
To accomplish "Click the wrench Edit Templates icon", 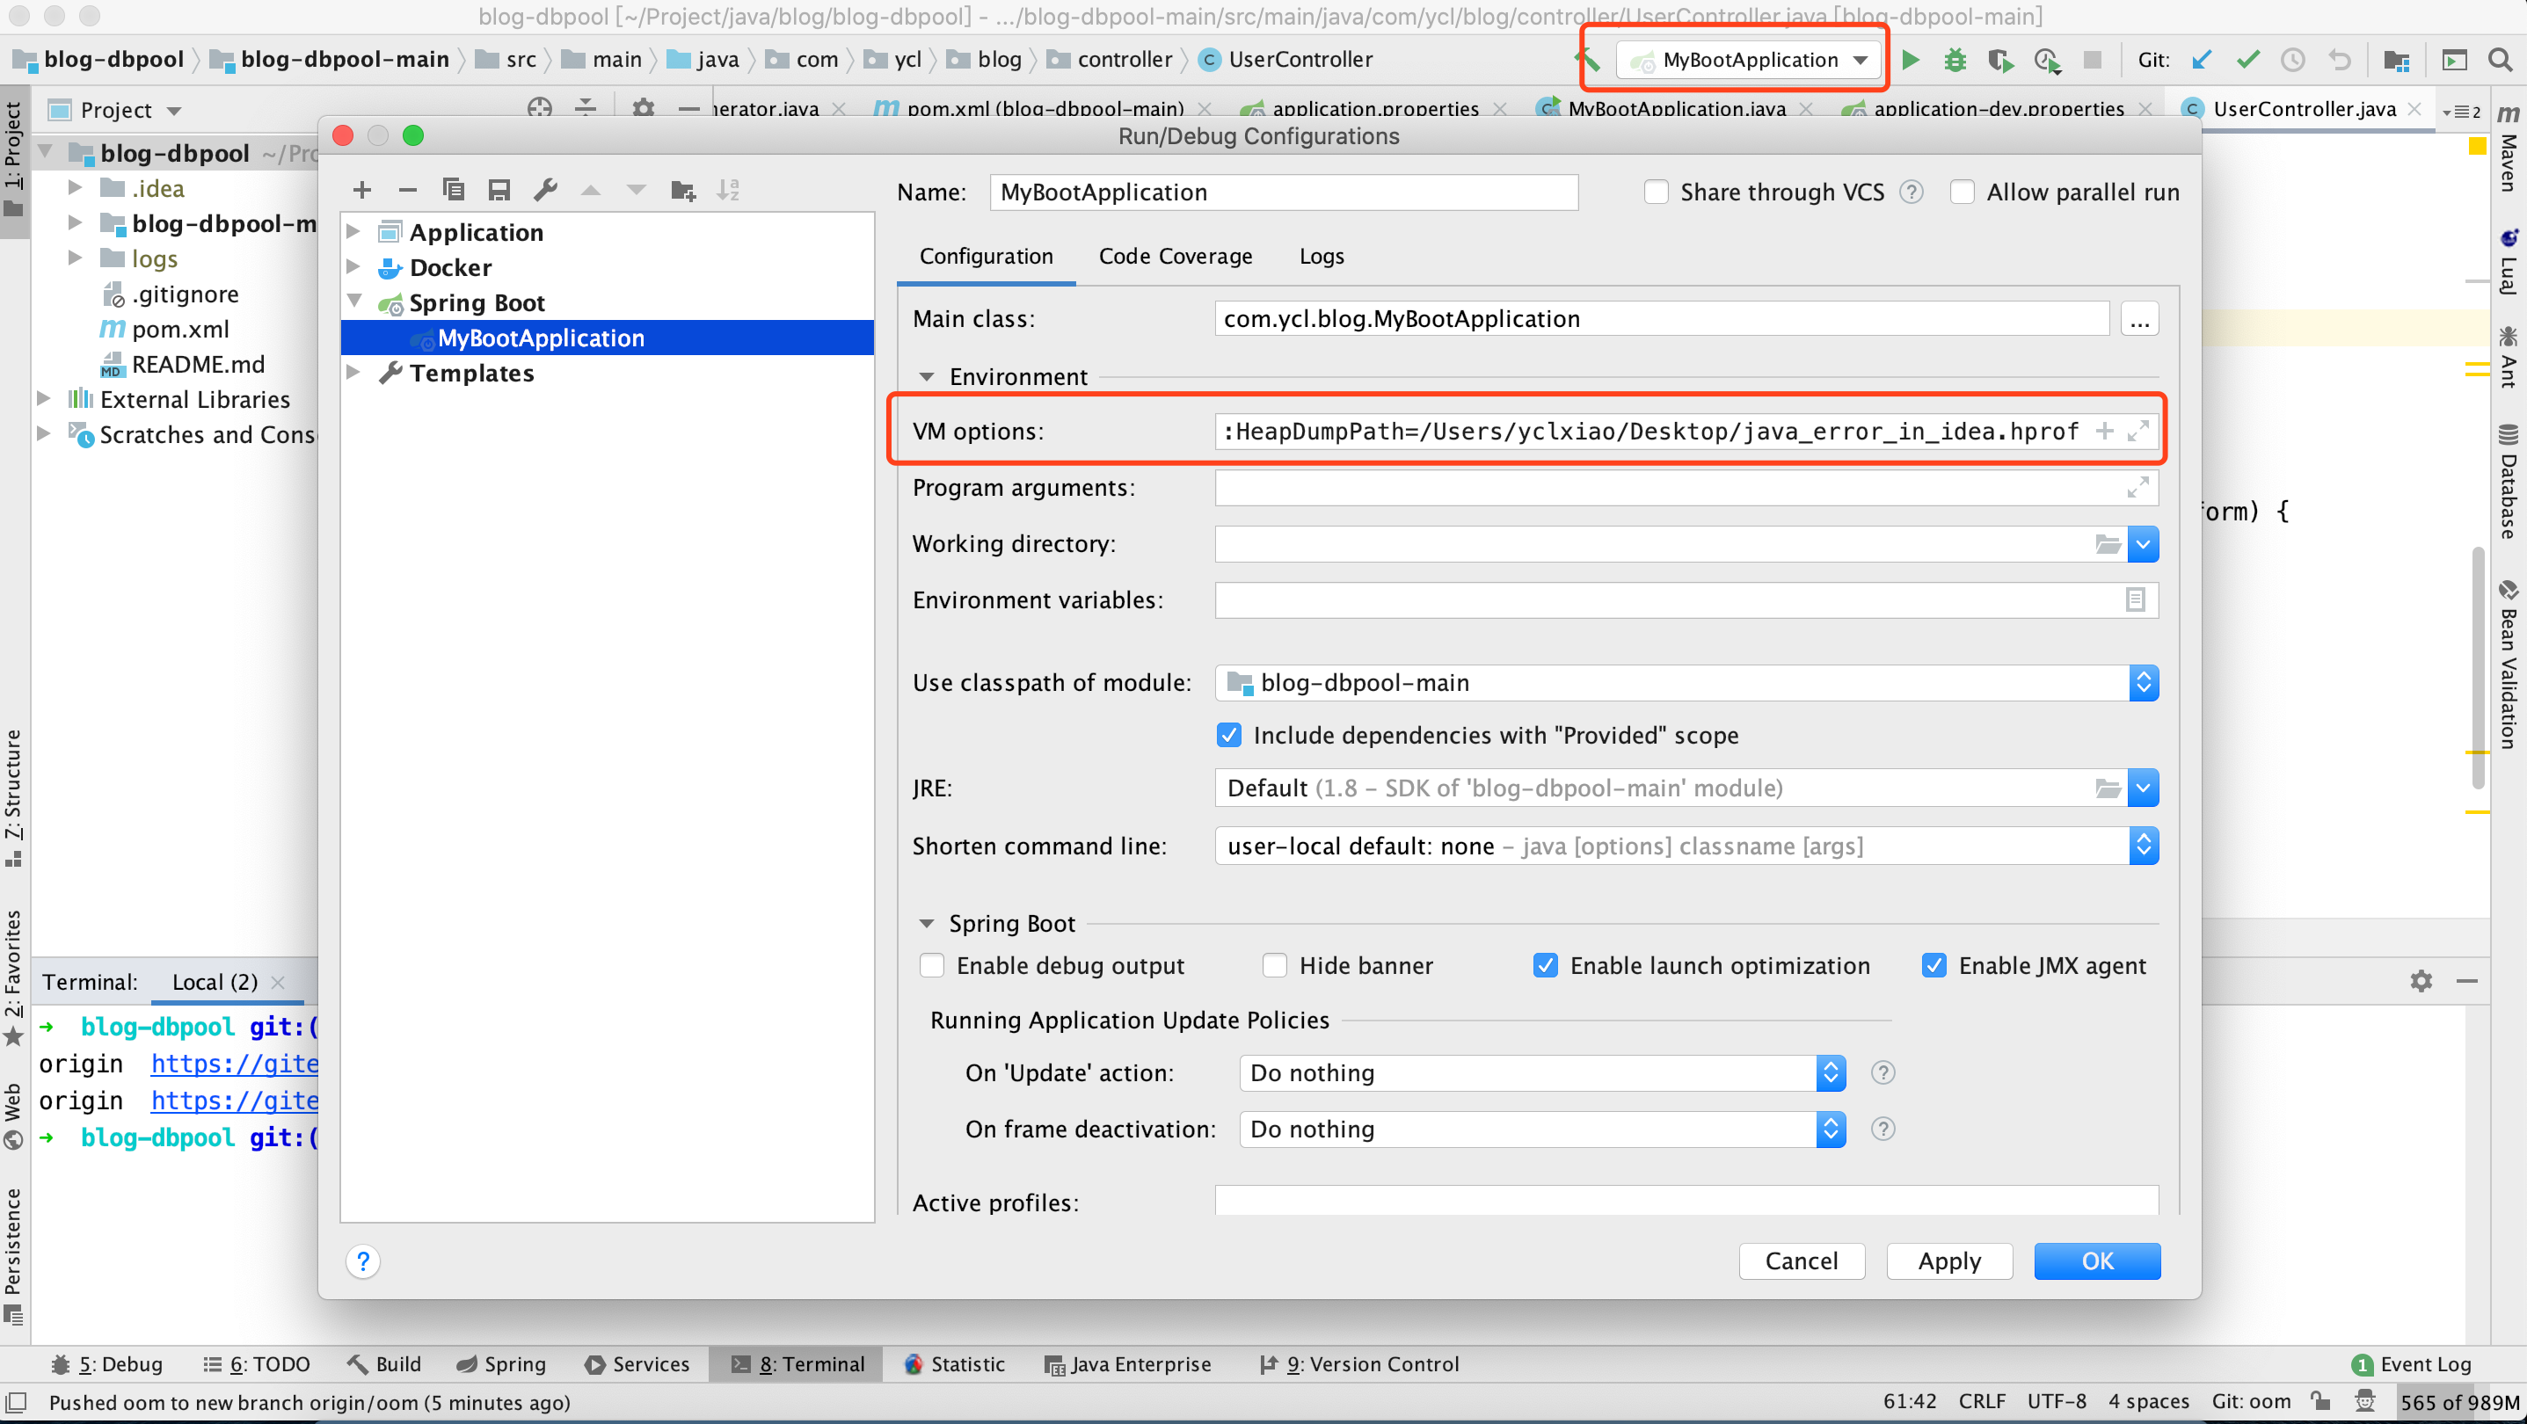I will tap(545, 190).
